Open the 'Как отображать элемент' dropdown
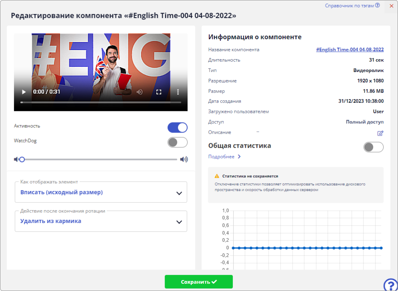The image size is (398, 291). coord(101,192)
